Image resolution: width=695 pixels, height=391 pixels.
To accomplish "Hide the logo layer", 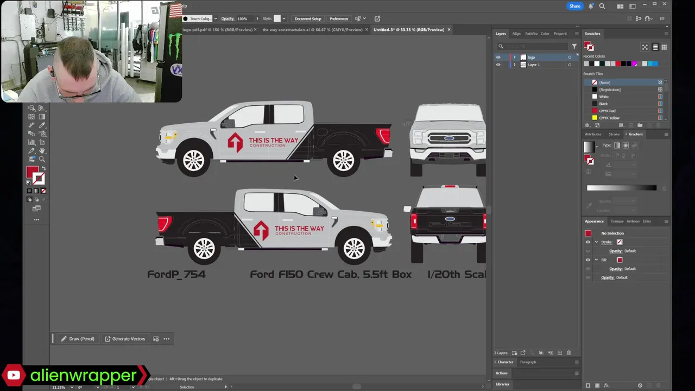I will [498, 57].
